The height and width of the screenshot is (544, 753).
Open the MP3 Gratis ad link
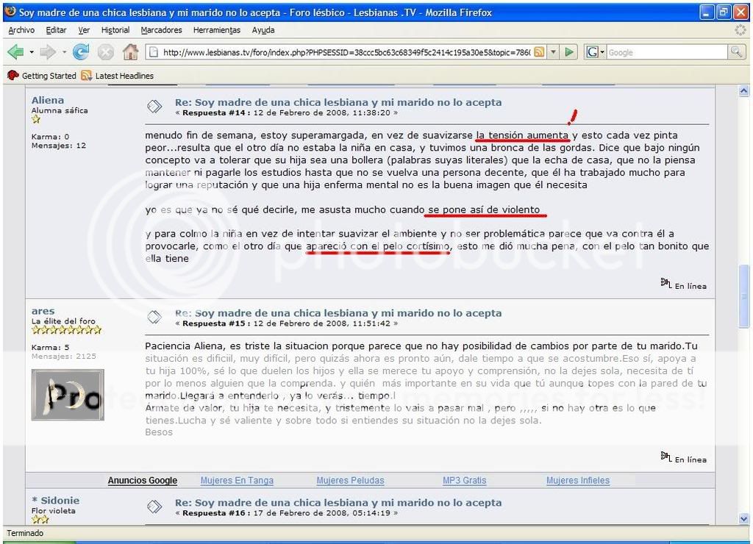(x=464, y=481)
